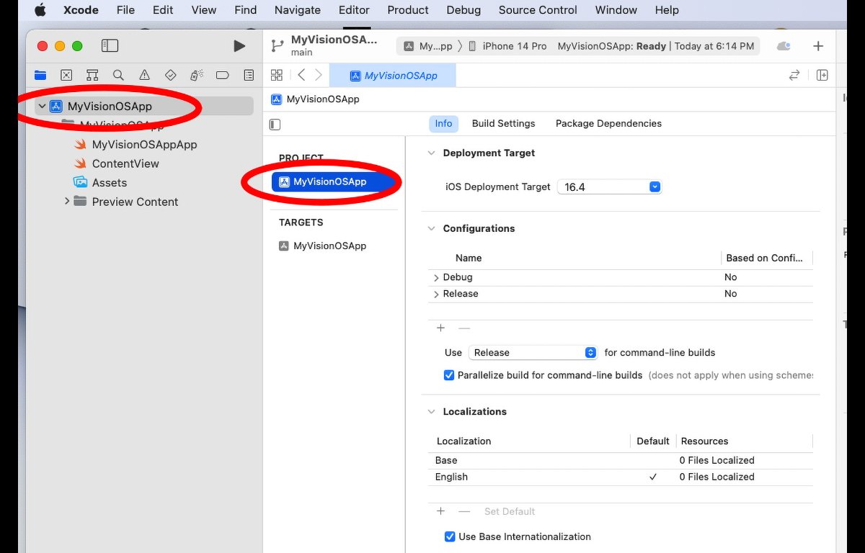Add library with the plus icon
The width and height of the screenshot is (865, 553).
tap(818, 46)
